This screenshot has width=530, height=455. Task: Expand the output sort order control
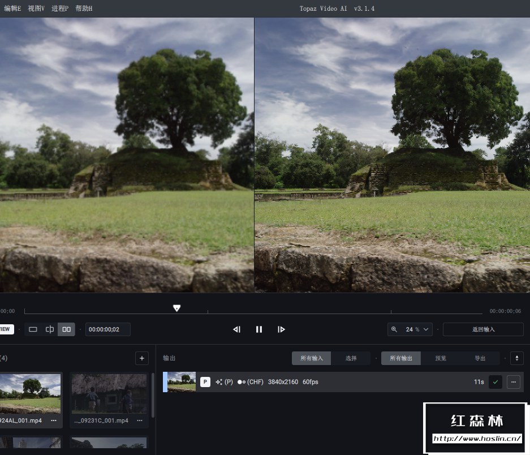click(516, 358)
